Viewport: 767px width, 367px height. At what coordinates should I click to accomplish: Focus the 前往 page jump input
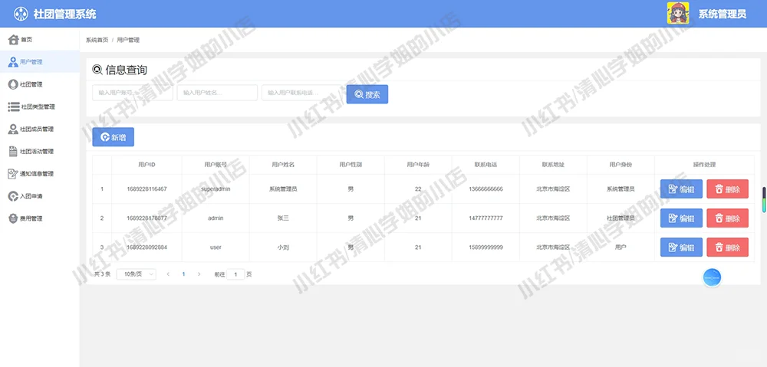(235, 274)
